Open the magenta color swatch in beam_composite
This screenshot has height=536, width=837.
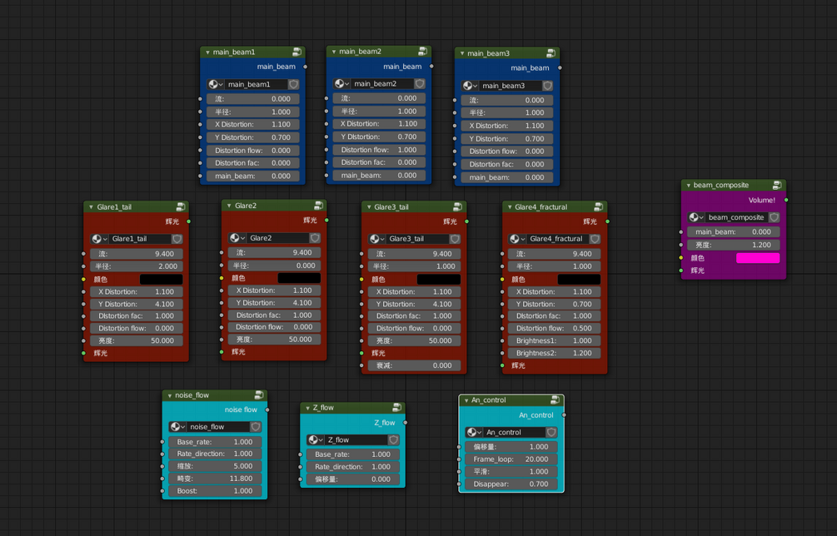[757, 258]
